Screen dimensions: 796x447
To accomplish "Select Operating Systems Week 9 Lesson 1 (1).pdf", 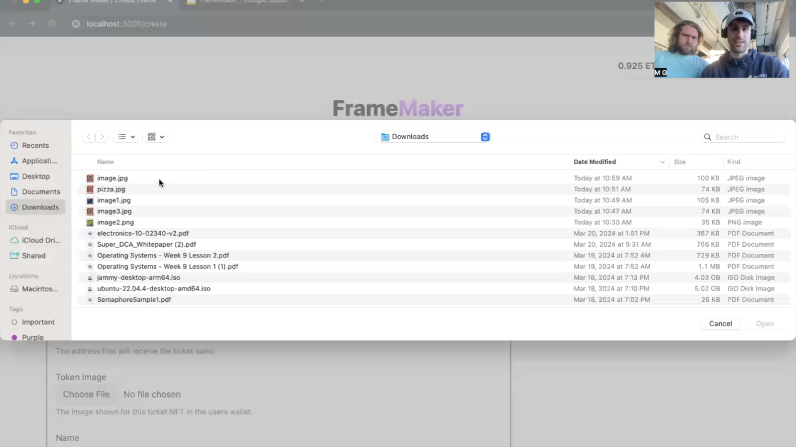I will click(434, 267).
